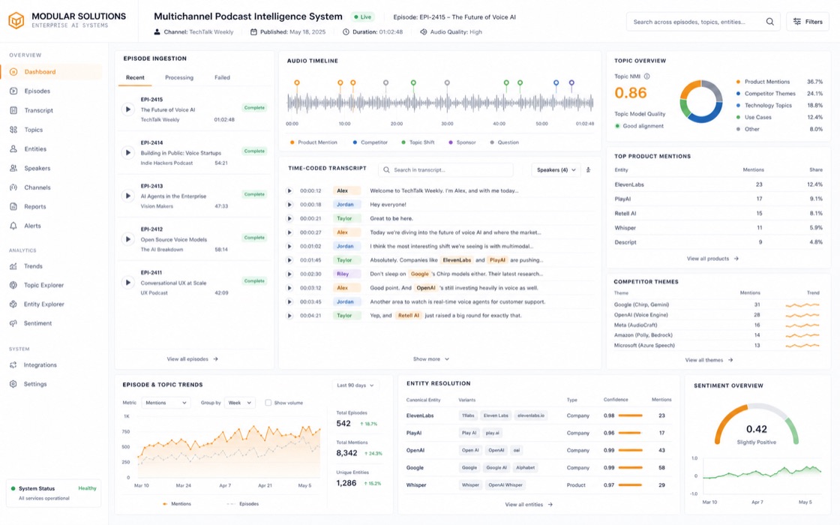Viewport: 840px width, 525px height.
Task: Open the Filters button
Action: 808,22
